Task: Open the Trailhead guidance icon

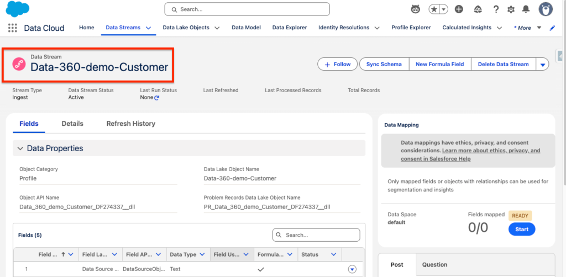Action: [x=478, y=9]
